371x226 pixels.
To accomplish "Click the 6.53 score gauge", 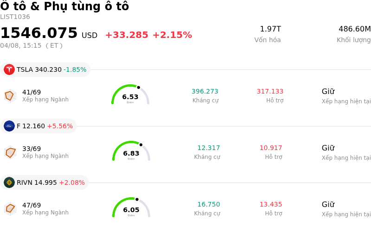I will (x=130, y=95).
